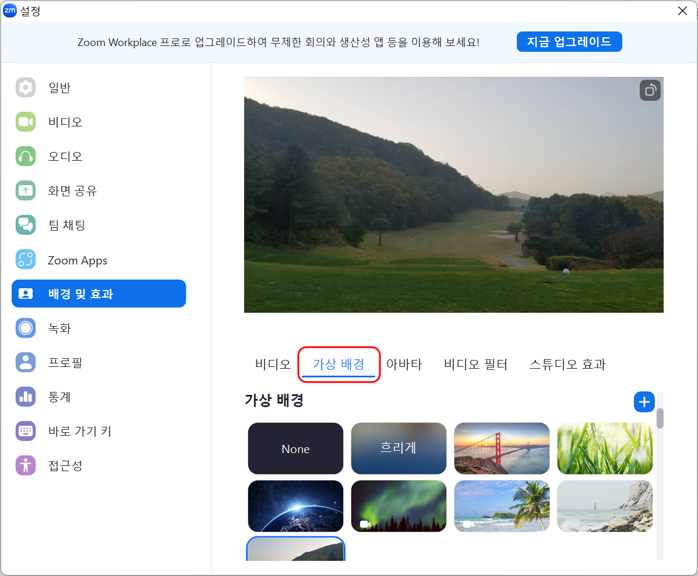Open 오디오 headphone icon settings
Viewport: 698px width, 576px height.
[x=26, y=156]
